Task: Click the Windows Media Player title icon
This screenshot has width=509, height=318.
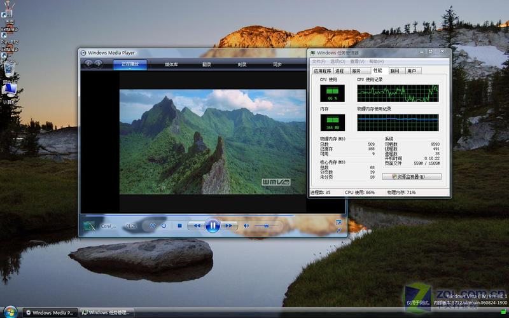Action: pyautogui.click(x=83, y=53)
